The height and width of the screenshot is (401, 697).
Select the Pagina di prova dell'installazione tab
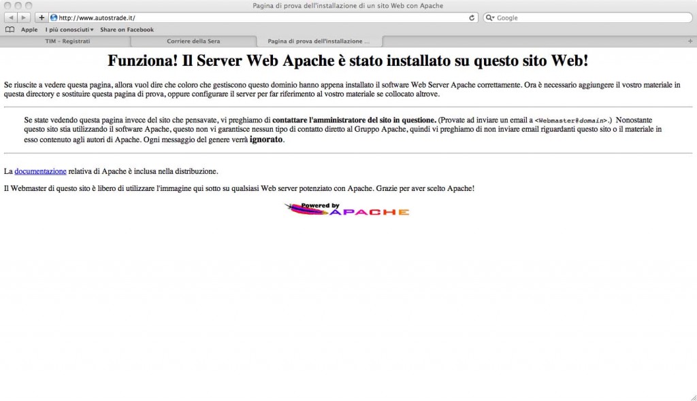pyautogui.click(x=319, y=41)
